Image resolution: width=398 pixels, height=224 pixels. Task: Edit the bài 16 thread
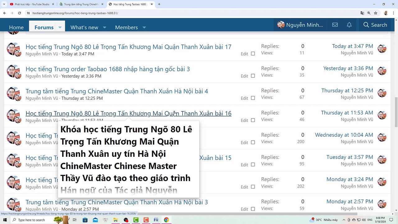244,120
